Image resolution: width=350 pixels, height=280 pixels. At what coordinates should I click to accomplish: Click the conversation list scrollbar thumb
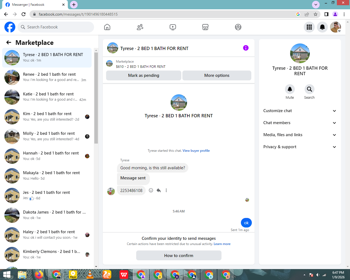pyautogui.click(x=96, y=98)
